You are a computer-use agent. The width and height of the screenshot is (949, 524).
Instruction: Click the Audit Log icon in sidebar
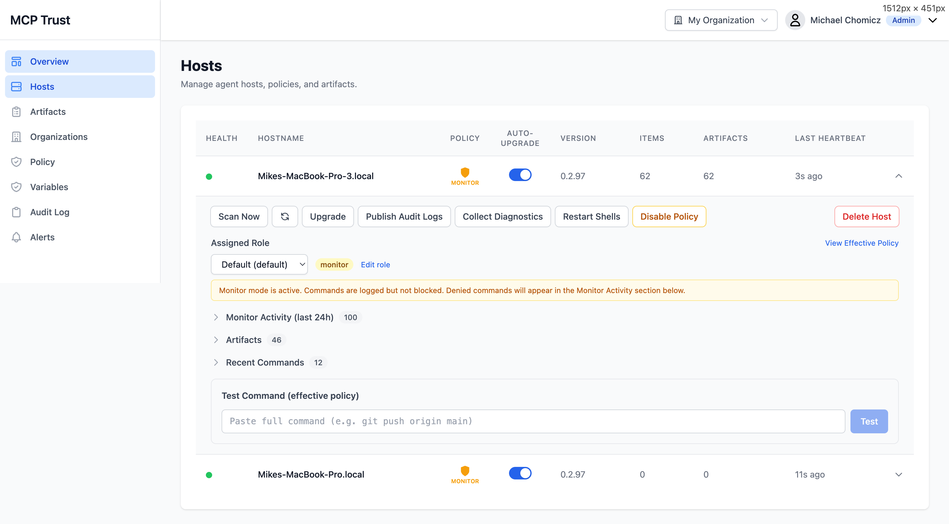pos(16,212)
